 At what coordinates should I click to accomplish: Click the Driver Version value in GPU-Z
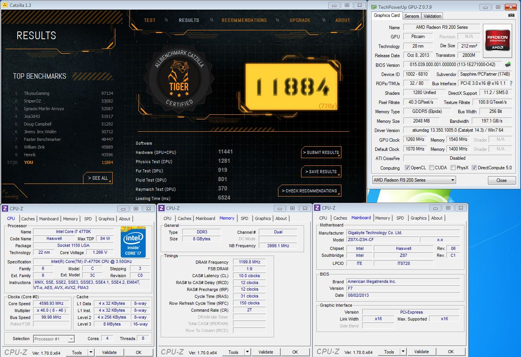pyautogui.click(x=458, y=130)
